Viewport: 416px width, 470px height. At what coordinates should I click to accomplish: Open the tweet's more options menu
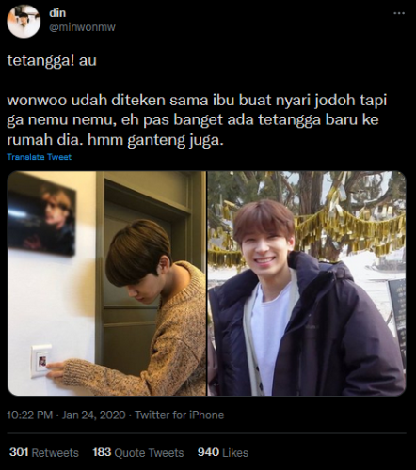tap(399, 13)
